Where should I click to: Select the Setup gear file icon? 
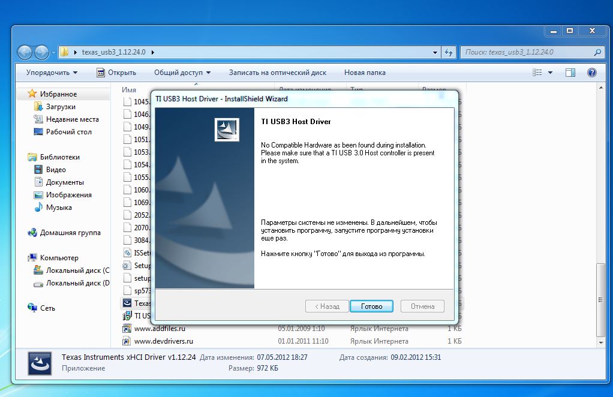point(127,266)
